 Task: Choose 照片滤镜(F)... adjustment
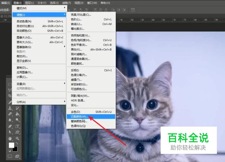point(91,54)
